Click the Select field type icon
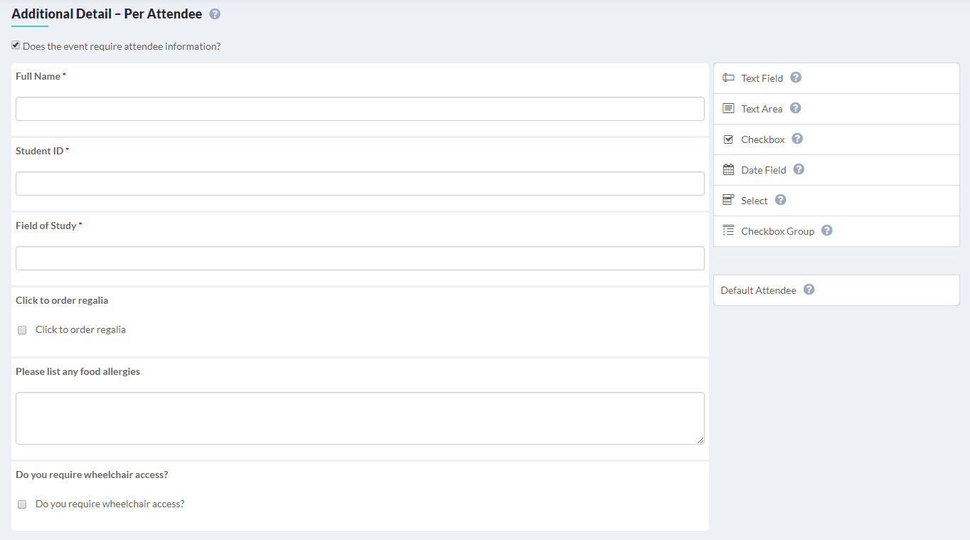970x540 pixels. click(x=728, y=201)
